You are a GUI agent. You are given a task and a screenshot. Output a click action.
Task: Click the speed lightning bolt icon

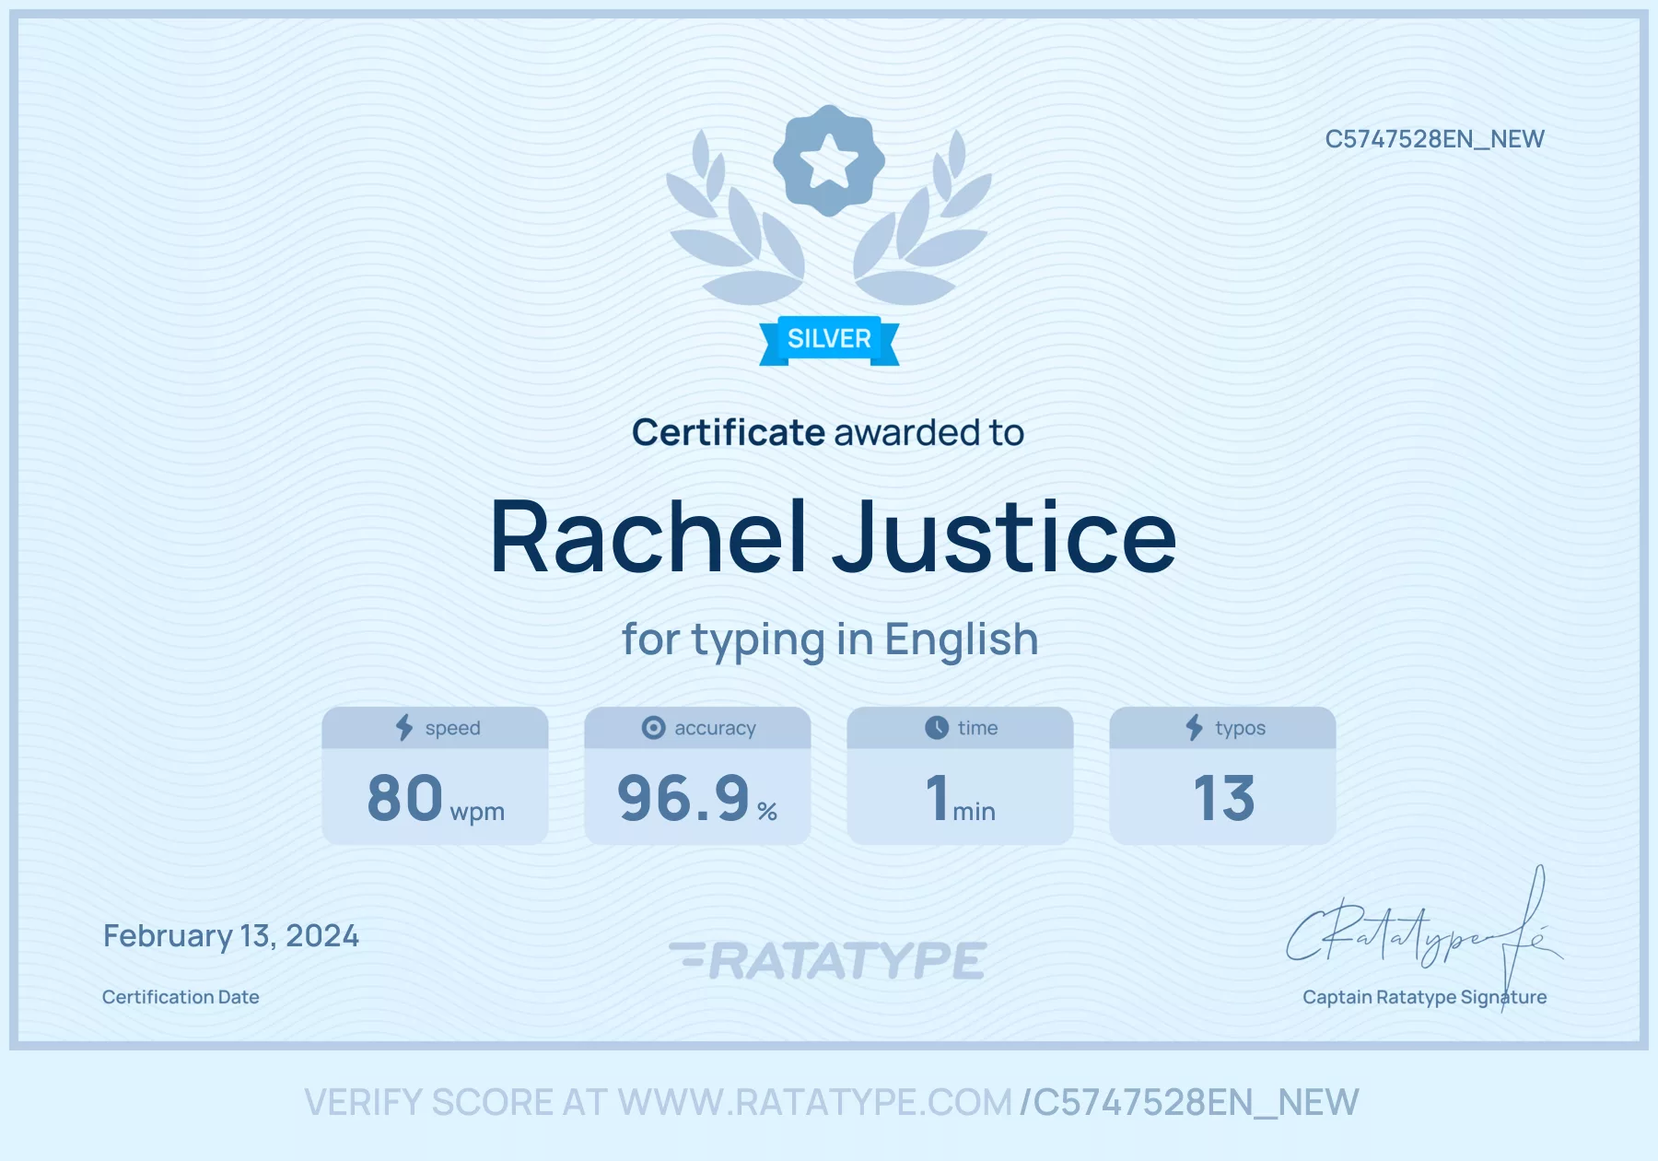(x=404, y=728)
